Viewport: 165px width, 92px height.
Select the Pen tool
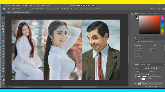pyautogui.click(x=3, y=57)
